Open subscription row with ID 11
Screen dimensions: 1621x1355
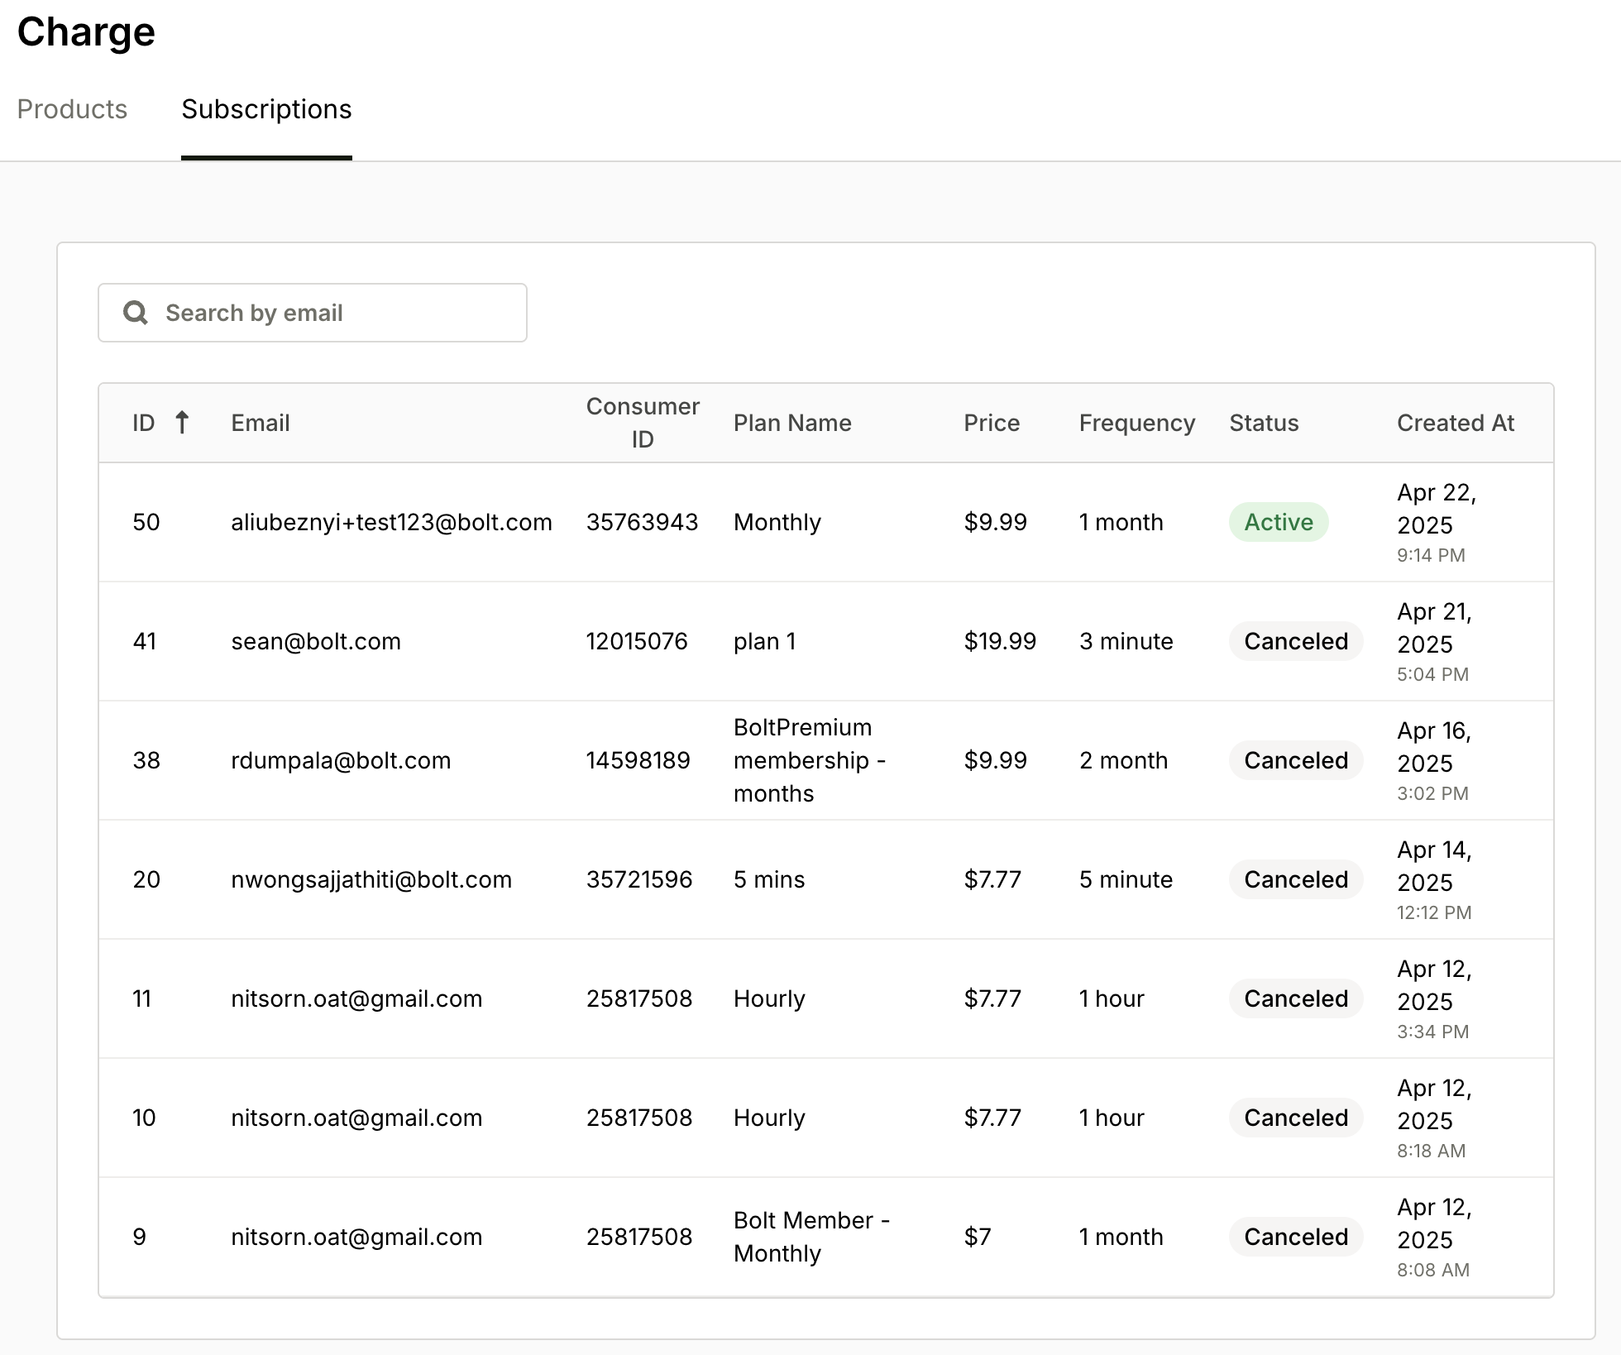pos(826,998)
